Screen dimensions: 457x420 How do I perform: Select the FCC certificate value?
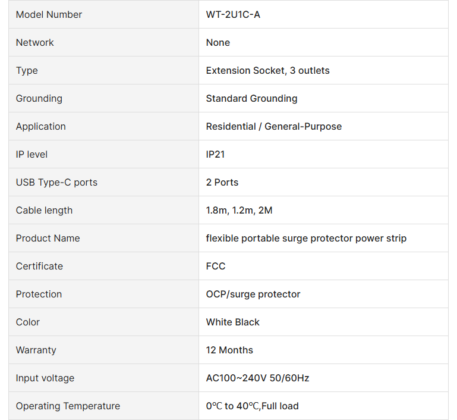[x=216, y=266]
